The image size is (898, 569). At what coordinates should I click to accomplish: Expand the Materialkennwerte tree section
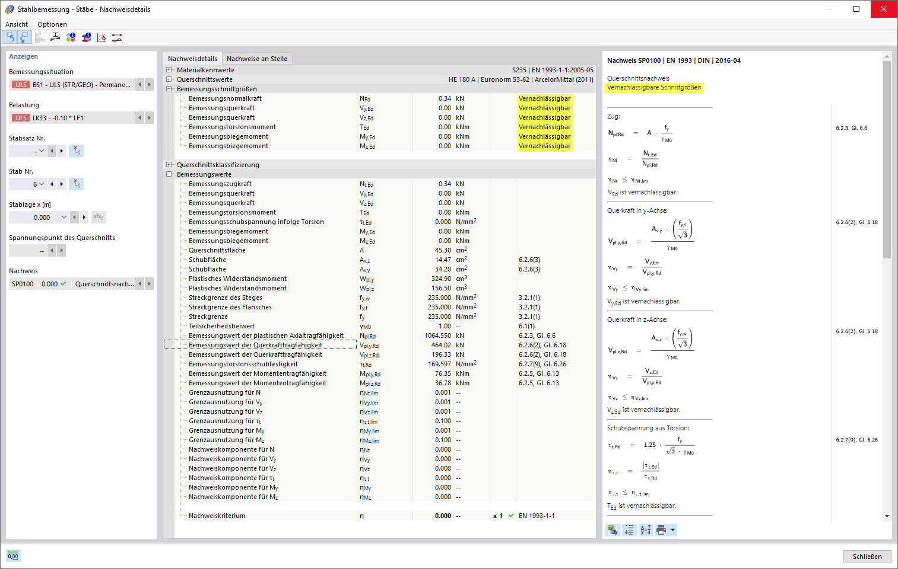click(169, 70)
